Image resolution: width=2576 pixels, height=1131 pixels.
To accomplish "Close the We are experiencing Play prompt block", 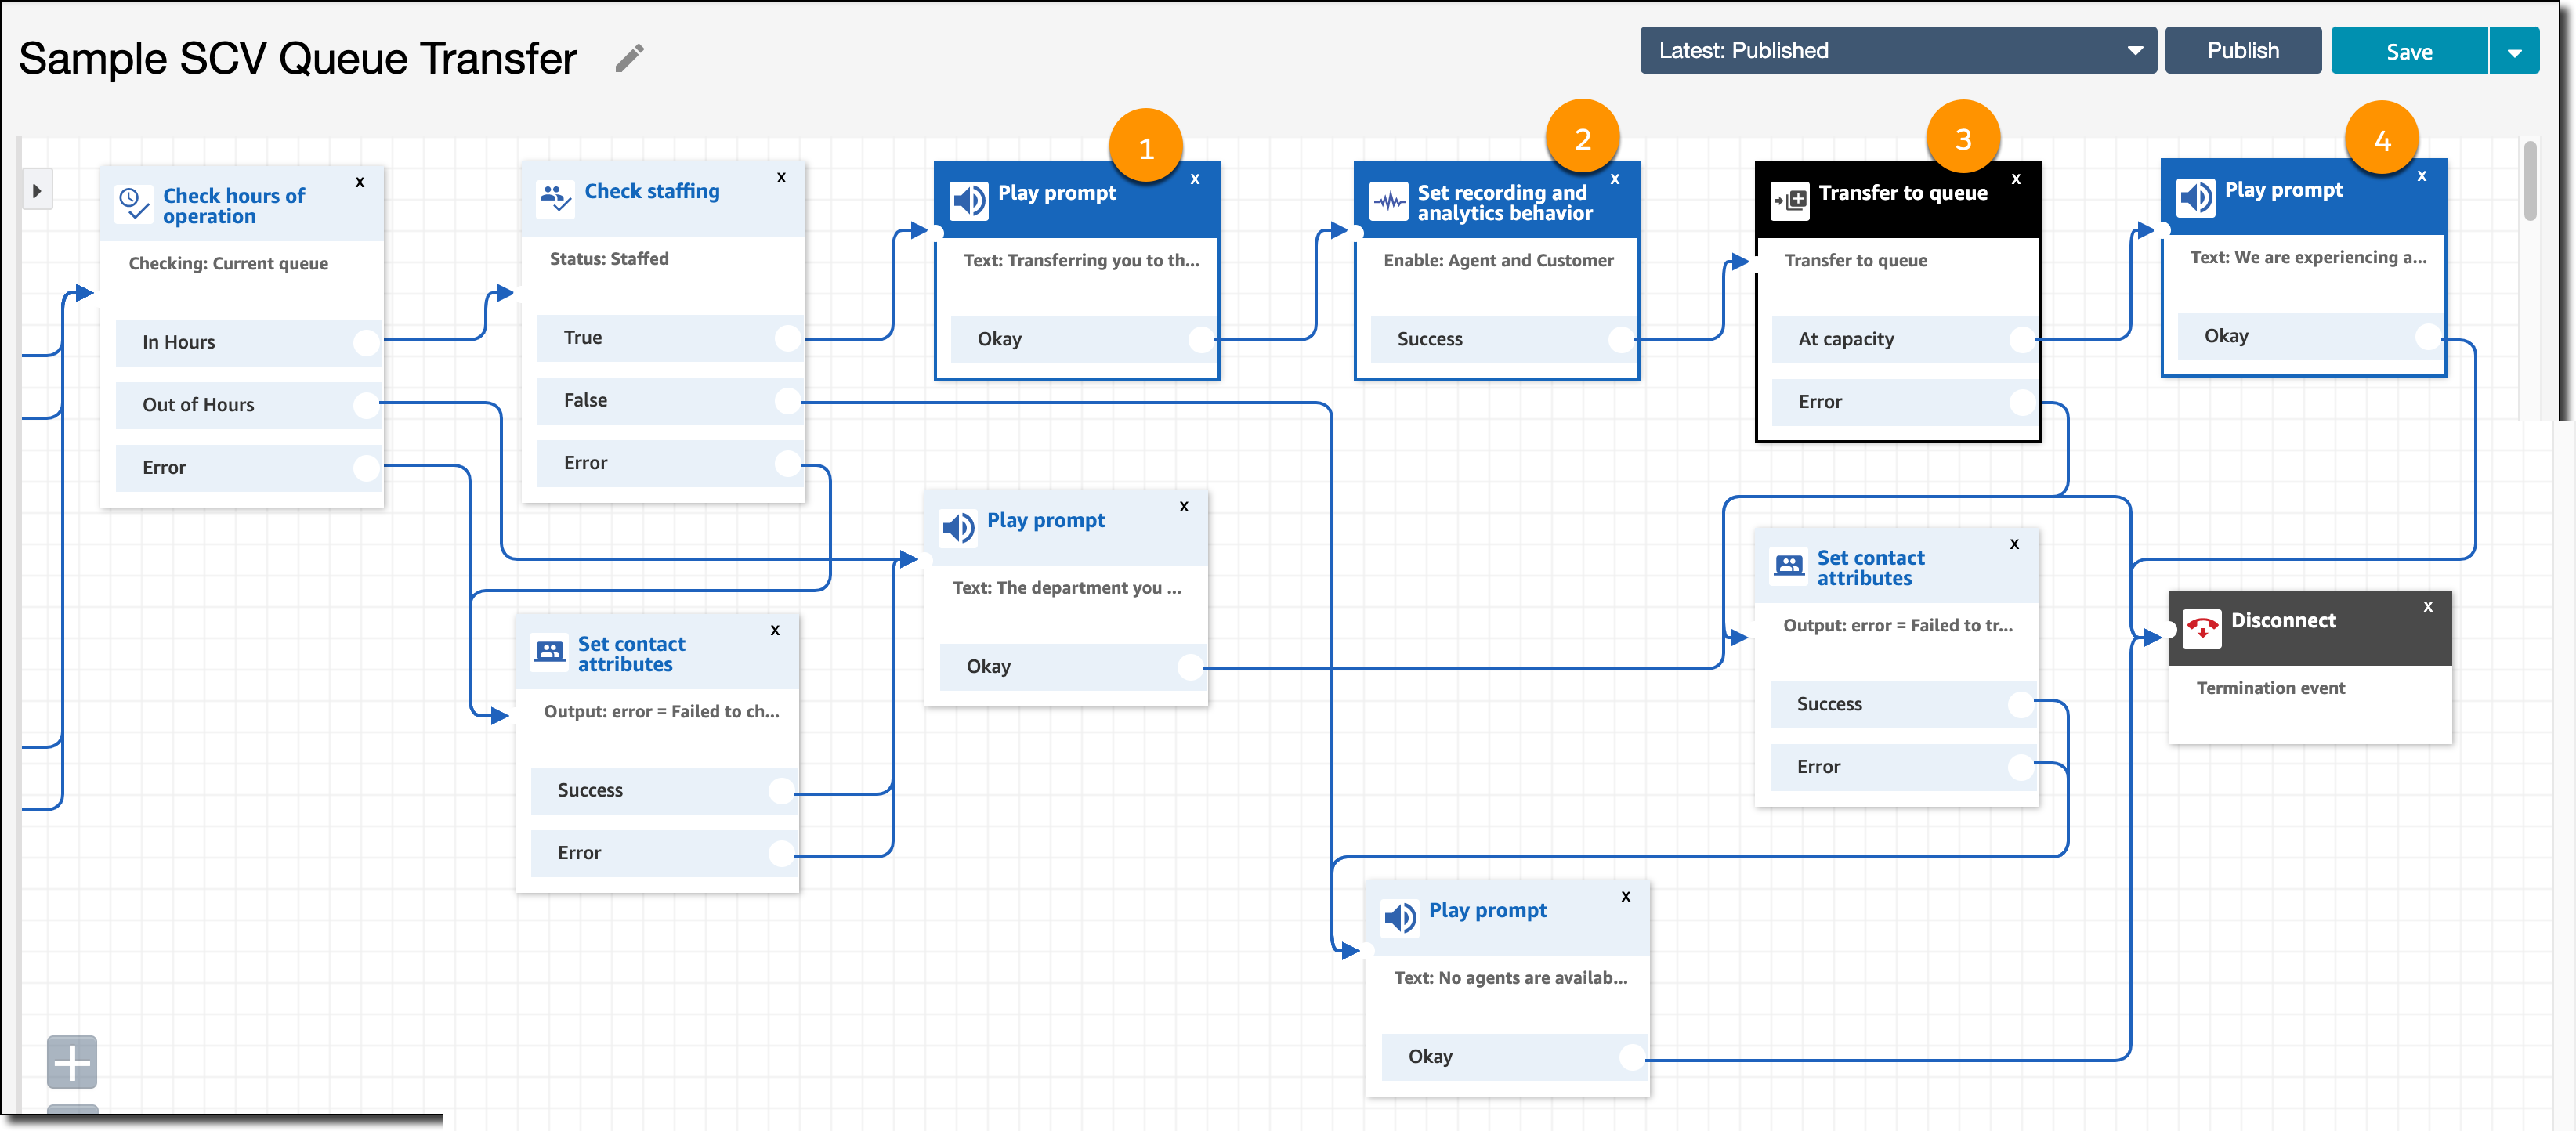I will click(x=2422, y=176).
